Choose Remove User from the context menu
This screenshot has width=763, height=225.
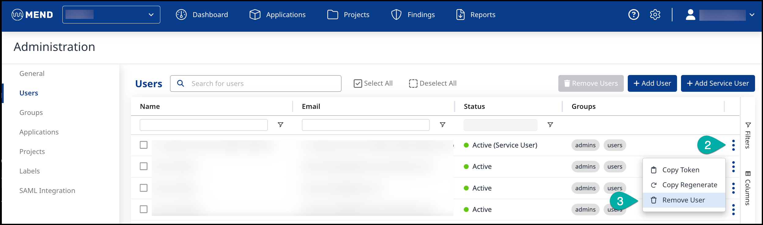point(683,200)
